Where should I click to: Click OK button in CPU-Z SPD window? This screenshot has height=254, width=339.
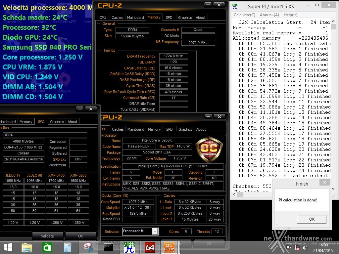[x=81, y=236]
